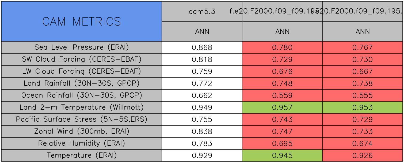Select the green 0.953 cell
The height and width of the screenshot is (163, 404).
pos(363,108)
